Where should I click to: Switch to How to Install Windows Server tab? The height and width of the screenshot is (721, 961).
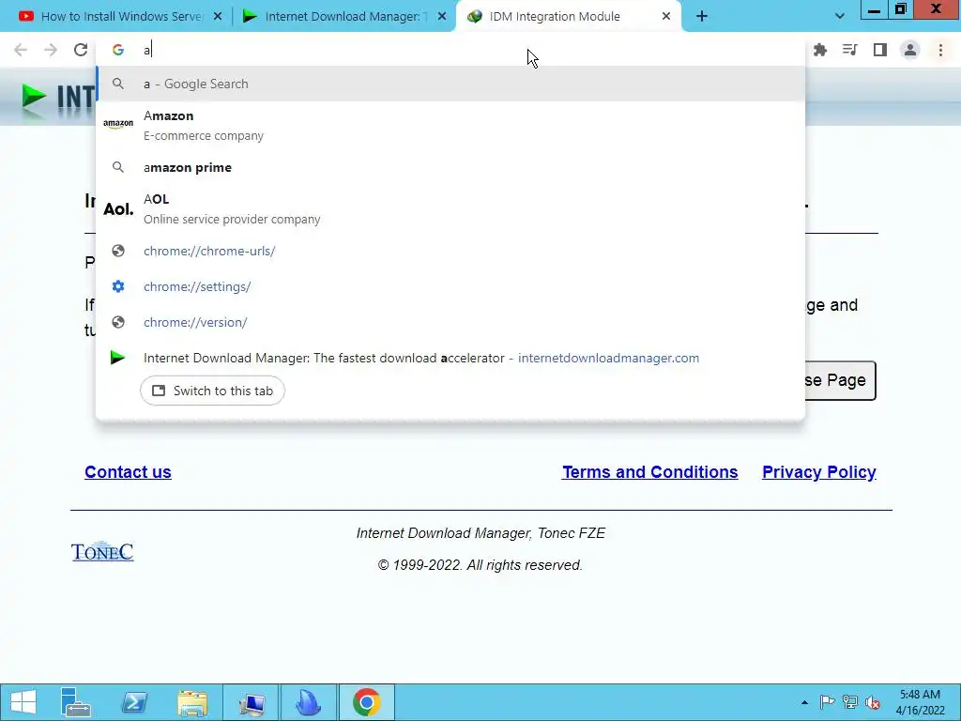(121, 17)
